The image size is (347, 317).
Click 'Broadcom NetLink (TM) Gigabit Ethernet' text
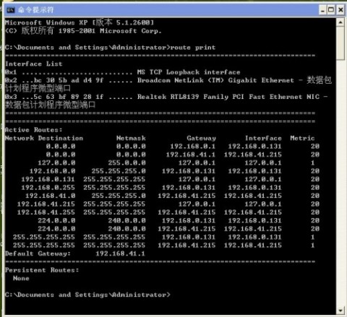(215, 80)
